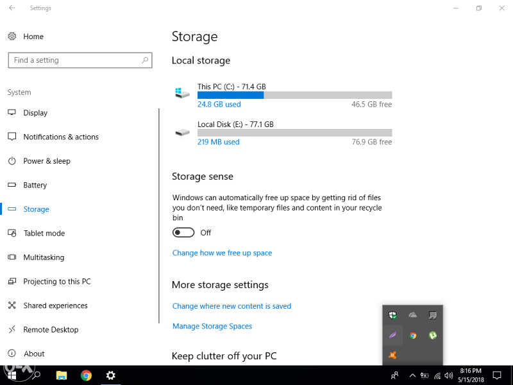This screenshot has height=385, width=513.
Task: Click Windows Defender shield tray icon
Action: click(x=392, y=315)
